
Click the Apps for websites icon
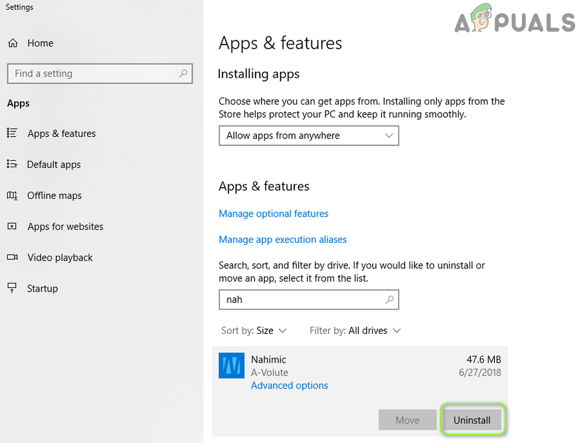[x=12, y=226]
